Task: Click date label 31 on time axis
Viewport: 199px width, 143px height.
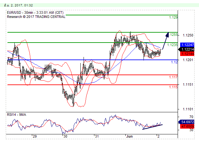Action: click(x=97, y=136)
